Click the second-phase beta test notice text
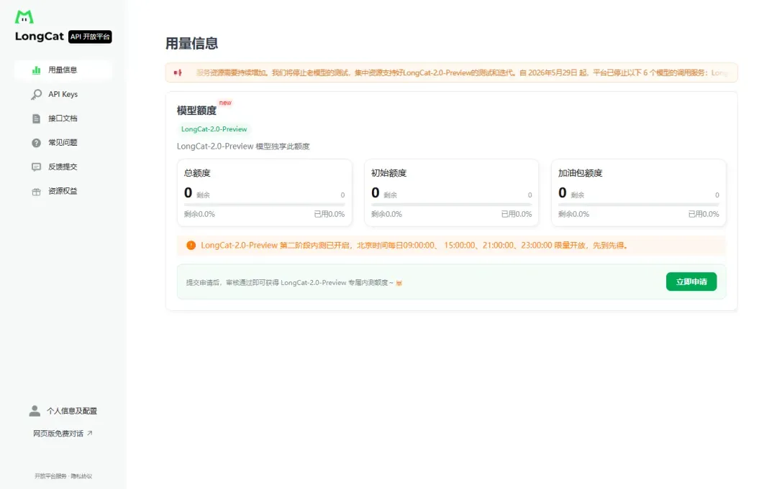This screenshot has width=777, height=489. [x=414, y=246]
